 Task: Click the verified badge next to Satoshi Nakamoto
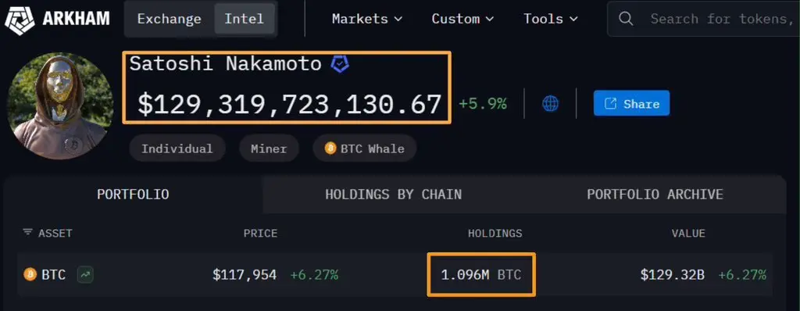pos(340,64)
